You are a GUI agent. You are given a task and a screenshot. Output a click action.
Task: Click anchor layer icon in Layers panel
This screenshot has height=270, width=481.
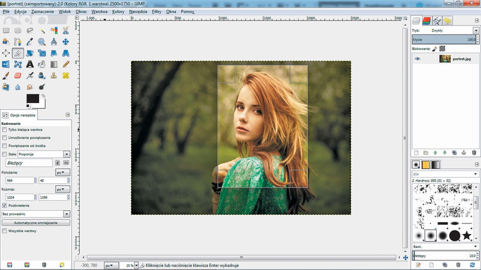click(x=464, y=153)
